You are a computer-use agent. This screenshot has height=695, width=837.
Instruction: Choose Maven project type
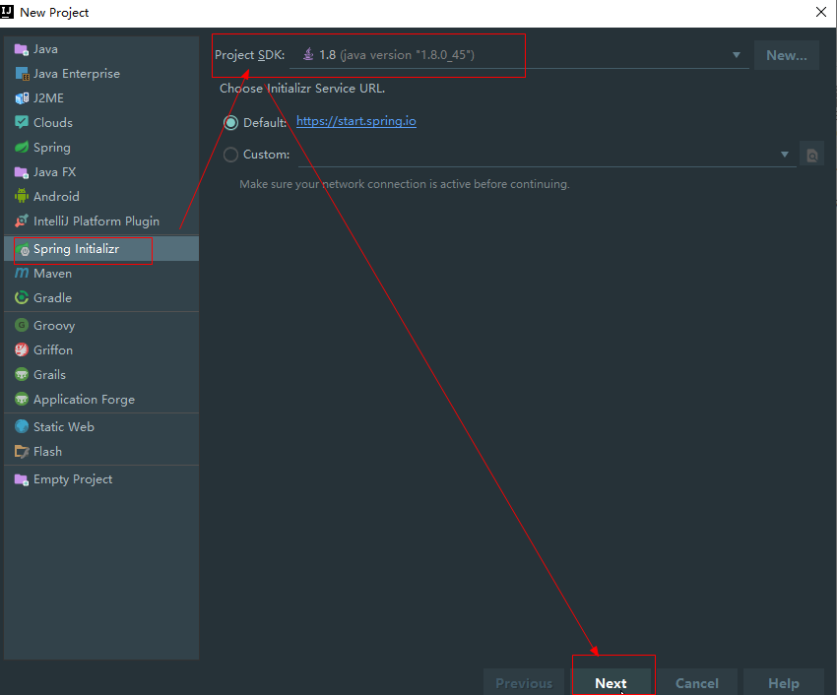tap(101, 274)
